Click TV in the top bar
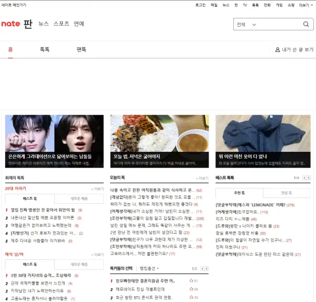The width and height of the screenshot is (316, 302). 245,5
